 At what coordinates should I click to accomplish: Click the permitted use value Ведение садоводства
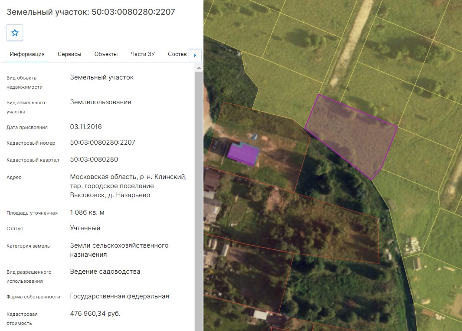click(x=105, y=271)
